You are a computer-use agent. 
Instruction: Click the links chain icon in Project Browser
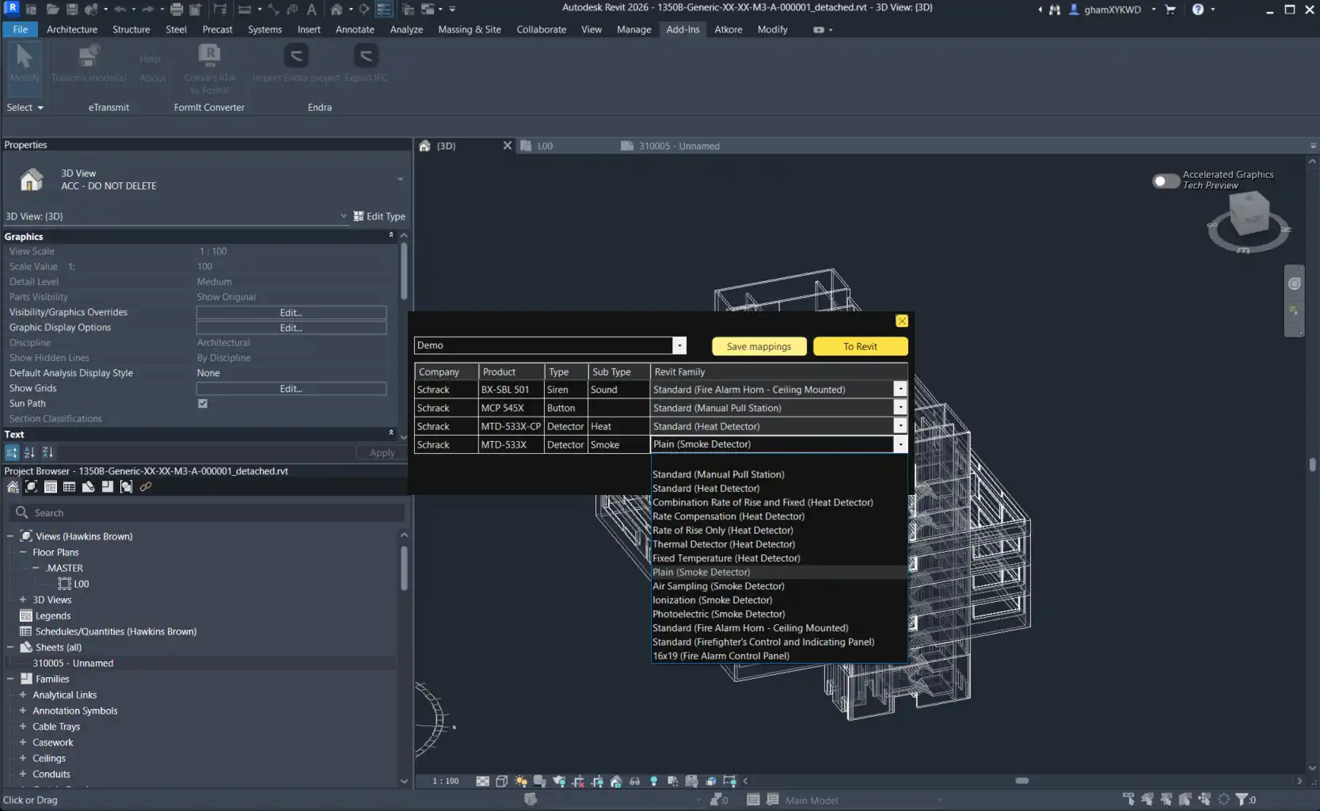click(x=146, y=487)
